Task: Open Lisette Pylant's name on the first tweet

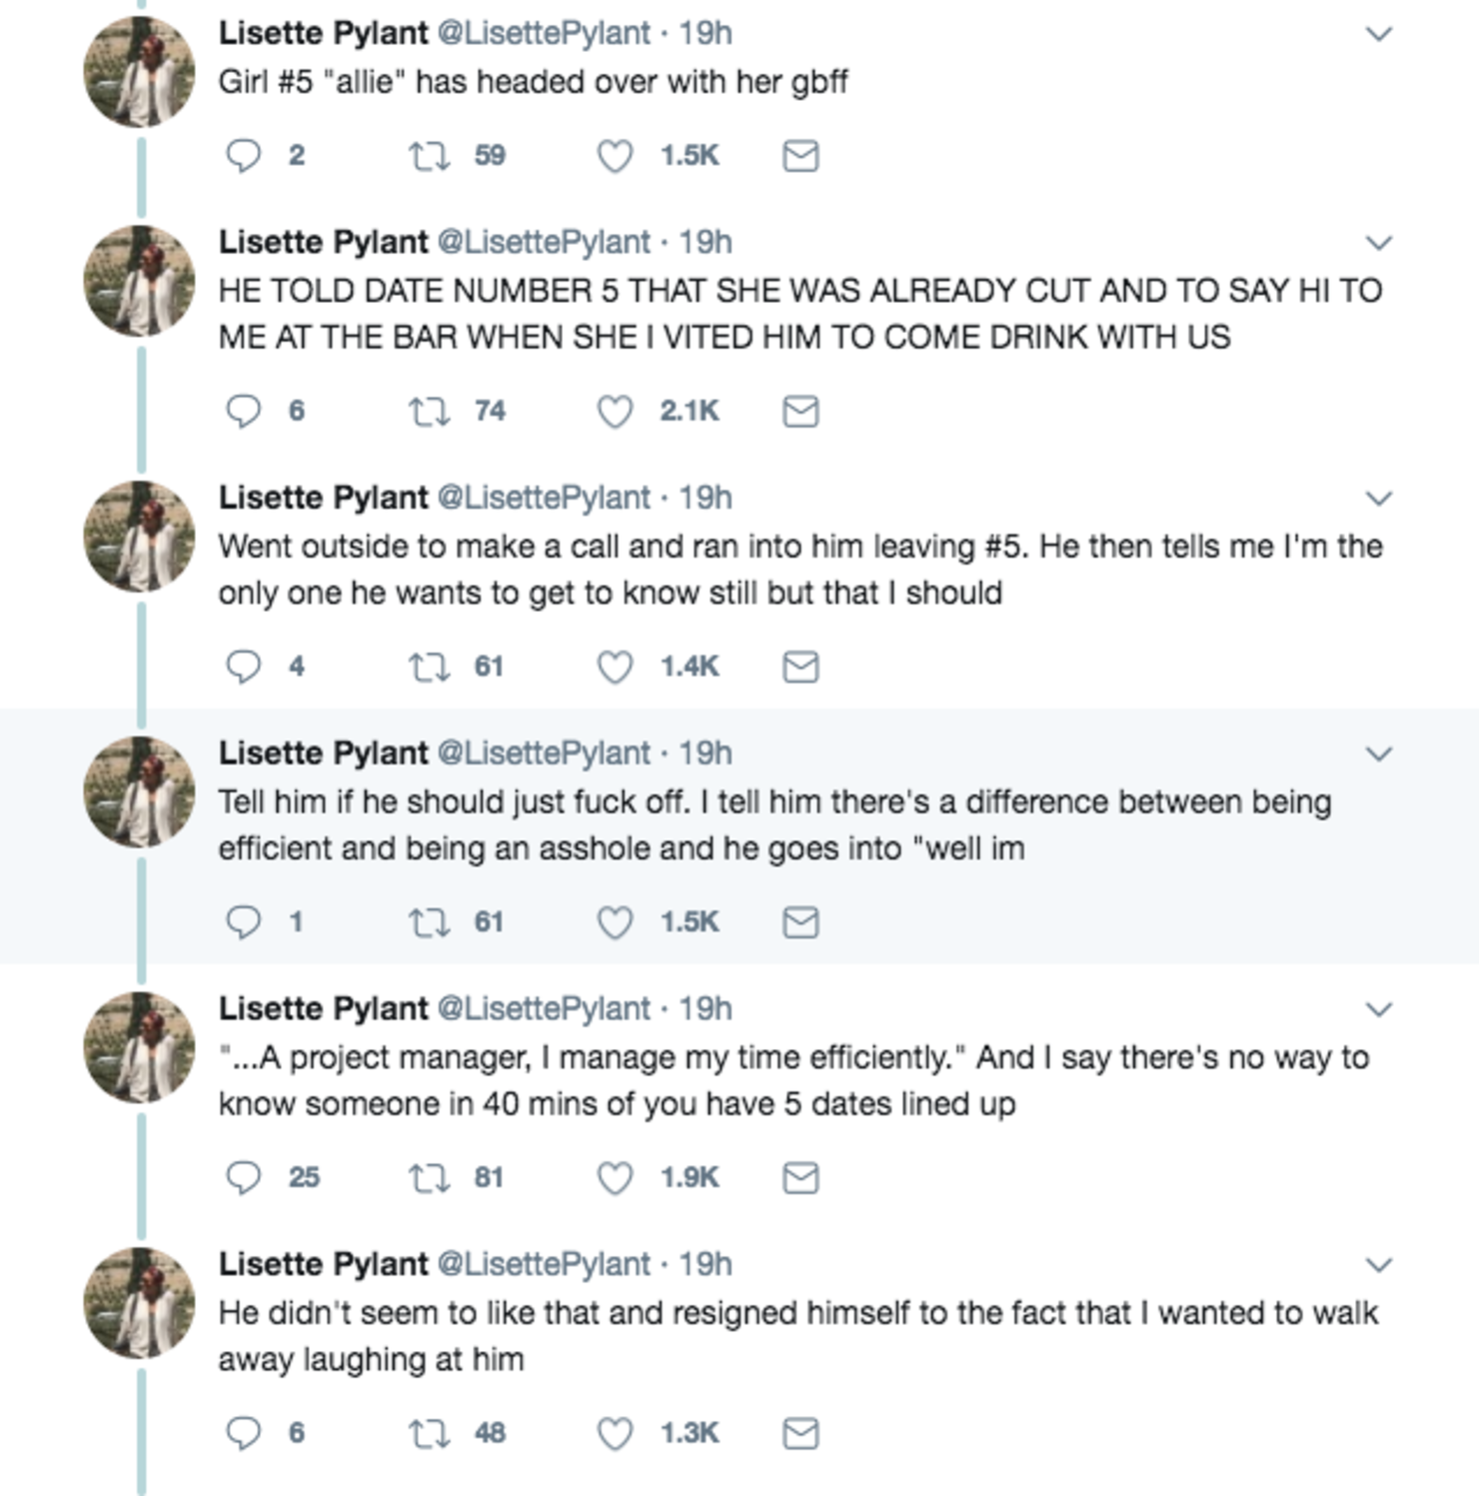Action: tap(324, 33)
